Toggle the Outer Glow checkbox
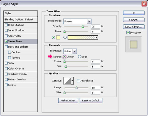This screenshot has width=148, height=116. tap(6, 36)
